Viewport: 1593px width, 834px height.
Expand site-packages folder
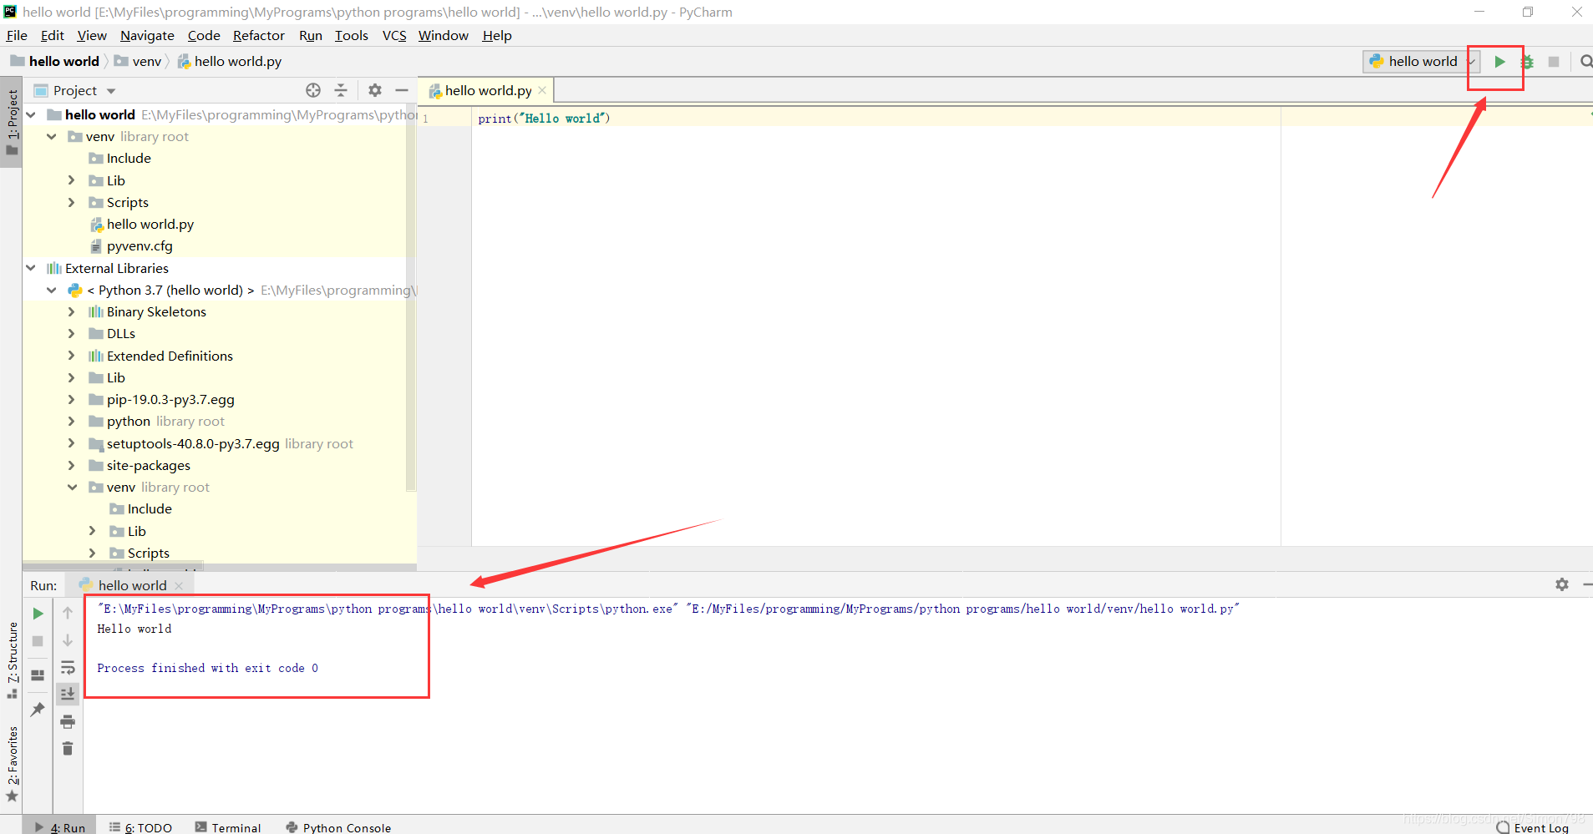click(72, 465)
